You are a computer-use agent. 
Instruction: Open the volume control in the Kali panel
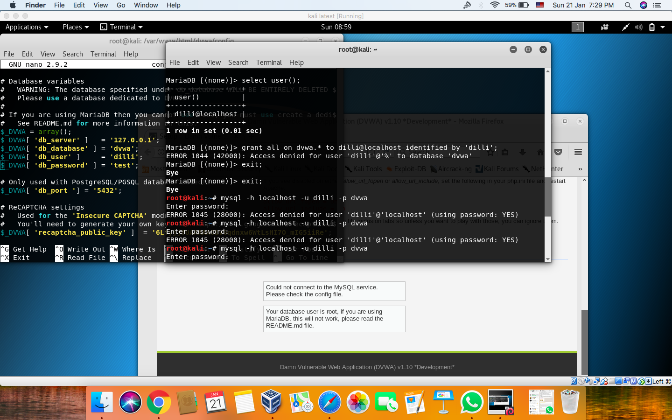[x=638, y=27]
